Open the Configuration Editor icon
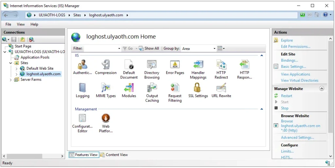335x168 pixels. point(82,123)
